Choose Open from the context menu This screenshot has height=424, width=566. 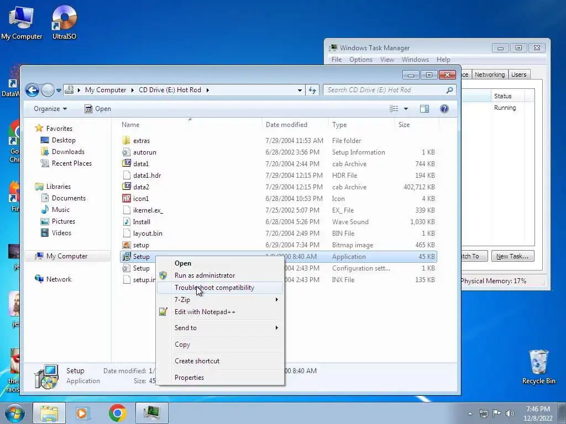tap(219, 263)
